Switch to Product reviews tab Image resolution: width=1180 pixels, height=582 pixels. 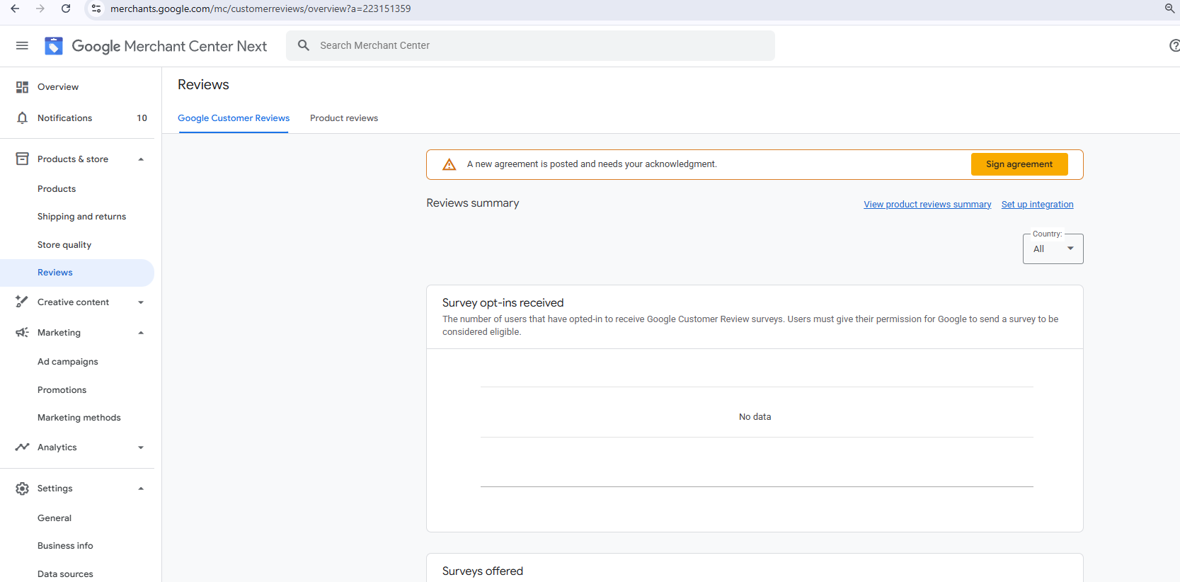click(344, 118)
